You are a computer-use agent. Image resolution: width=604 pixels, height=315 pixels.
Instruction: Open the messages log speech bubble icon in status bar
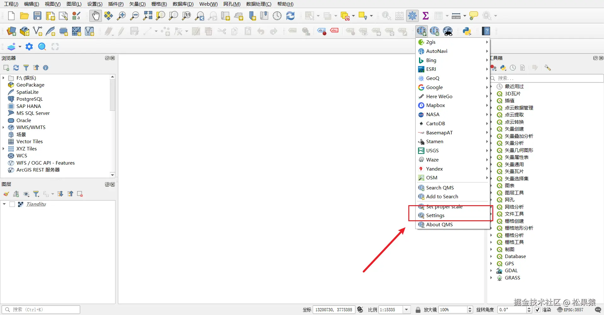598,310
